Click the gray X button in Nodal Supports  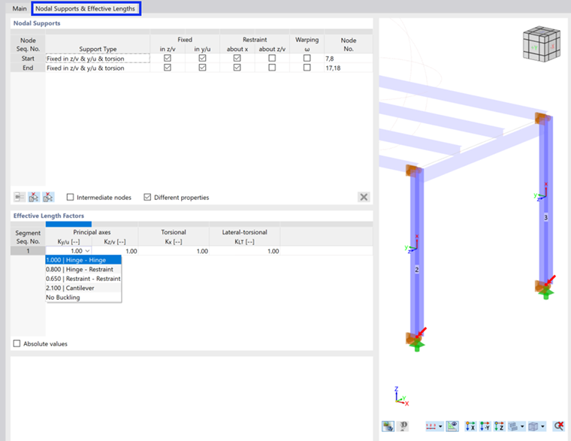pos(364,197)
